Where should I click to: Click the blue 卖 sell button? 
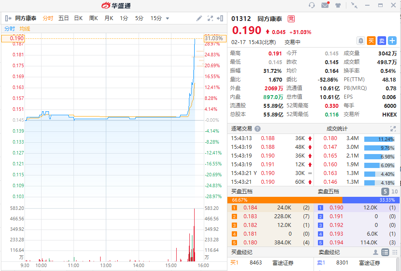point(382,41)
